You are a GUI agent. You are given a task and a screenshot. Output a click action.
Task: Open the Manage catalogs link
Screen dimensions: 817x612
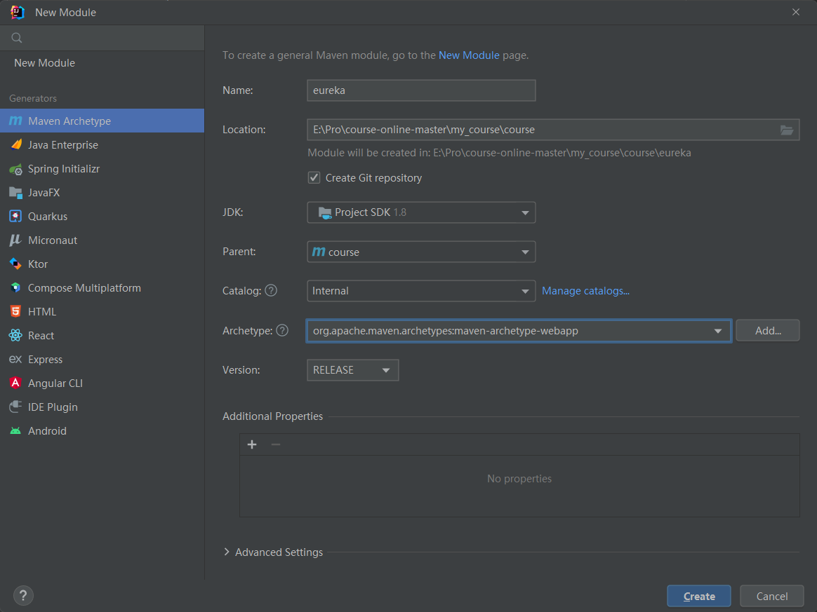tap(585, 291)
